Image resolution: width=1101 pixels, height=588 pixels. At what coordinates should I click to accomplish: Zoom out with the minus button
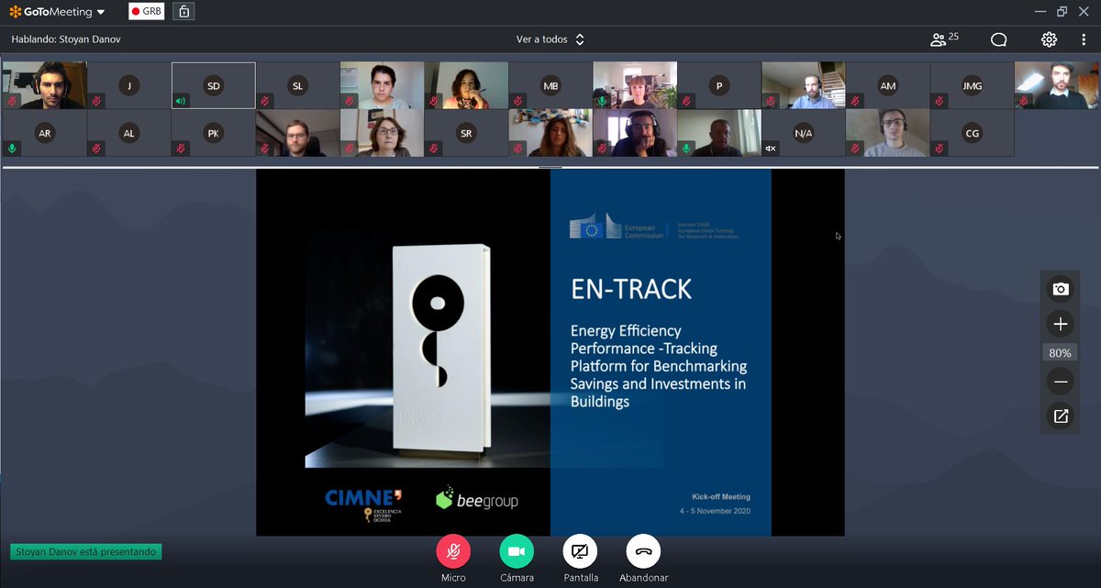(1061, 382)
